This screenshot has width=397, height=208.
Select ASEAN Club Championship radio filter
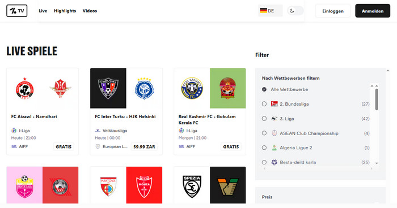[x=264, y=133]
